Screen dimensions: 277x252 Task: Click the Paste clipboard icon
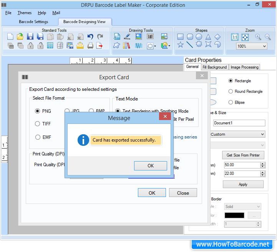pyautogui.click(x=60, y=37)
